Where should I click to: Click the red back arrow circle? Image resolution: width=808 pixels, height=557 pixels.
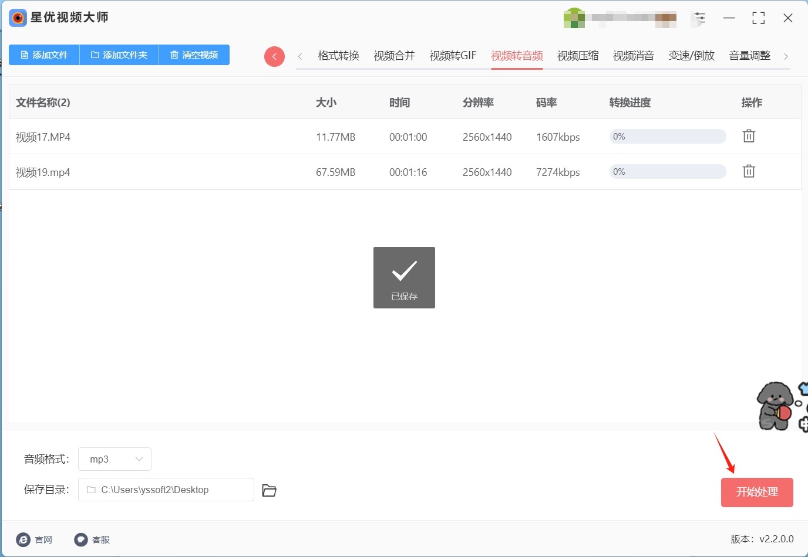click(274, 56)
